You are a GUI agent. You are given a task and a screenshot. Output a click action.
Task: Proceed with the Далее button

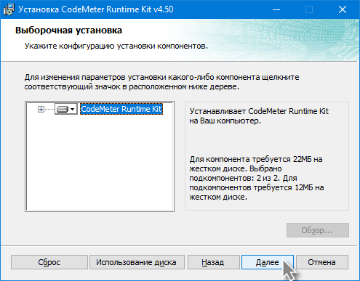click(x=268, y=262)
